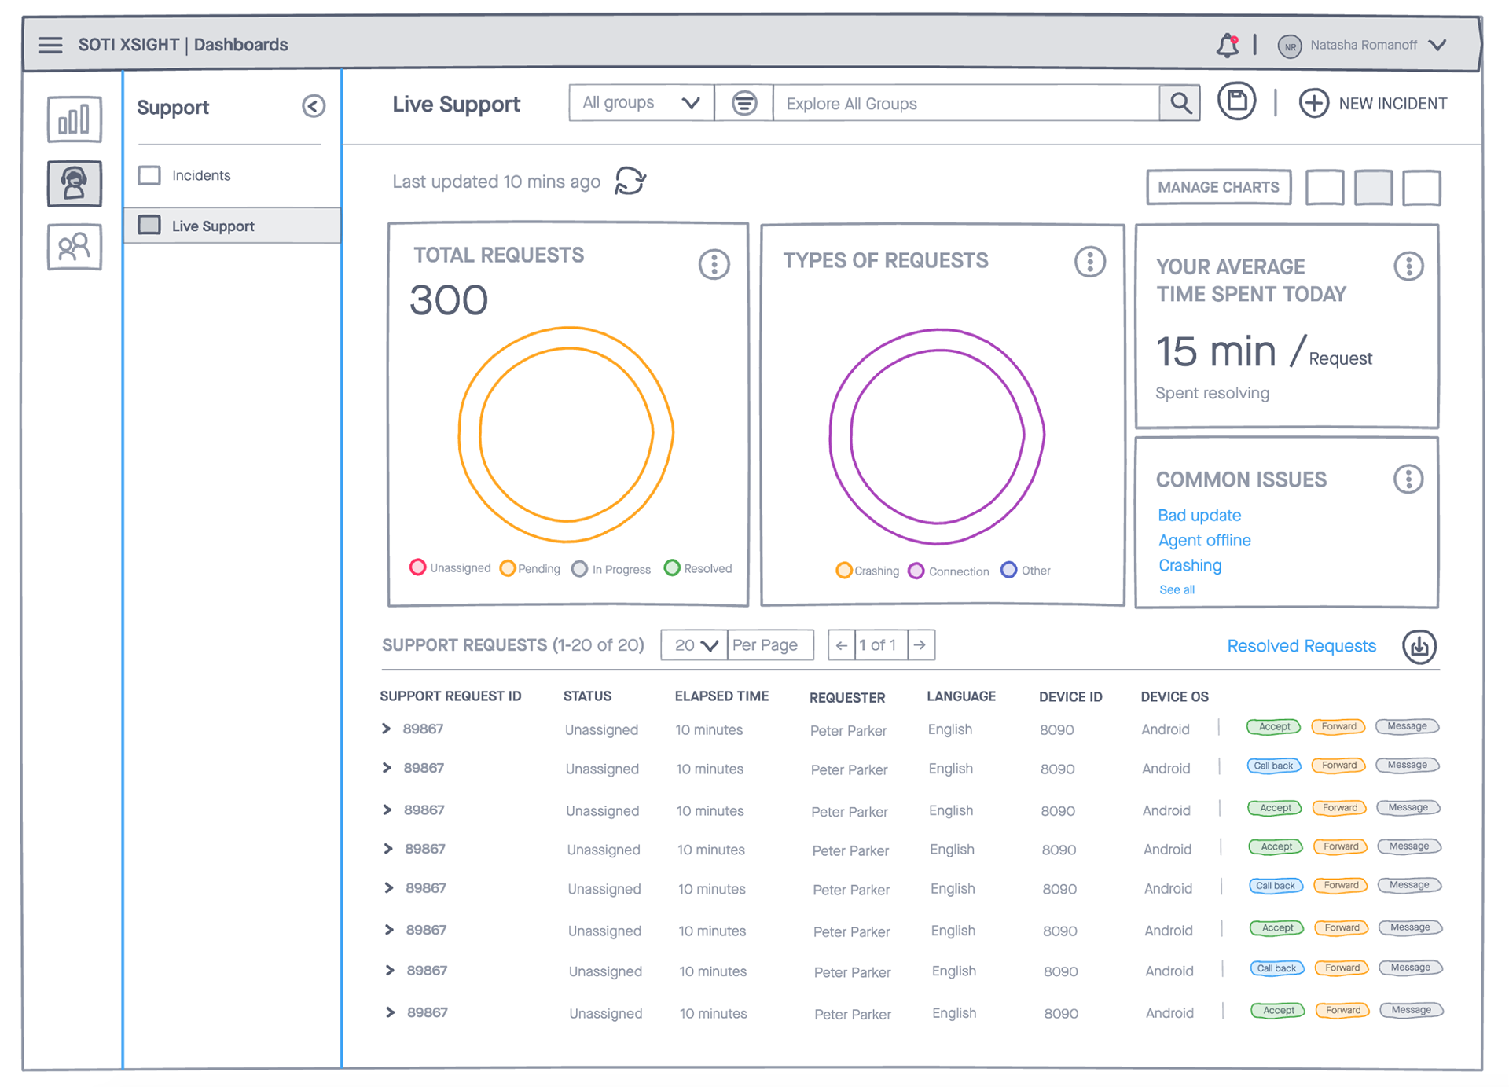Toggle the Live Support checkbox
The height and width of the screenshot is (1087, 1509).
pyautogui.click(x=149, y=226)
